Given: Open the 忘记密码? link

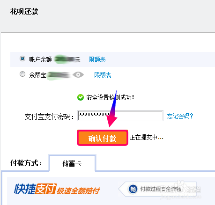Looking at the screenshot, I should pyautogui.click(x=180, y=116).
